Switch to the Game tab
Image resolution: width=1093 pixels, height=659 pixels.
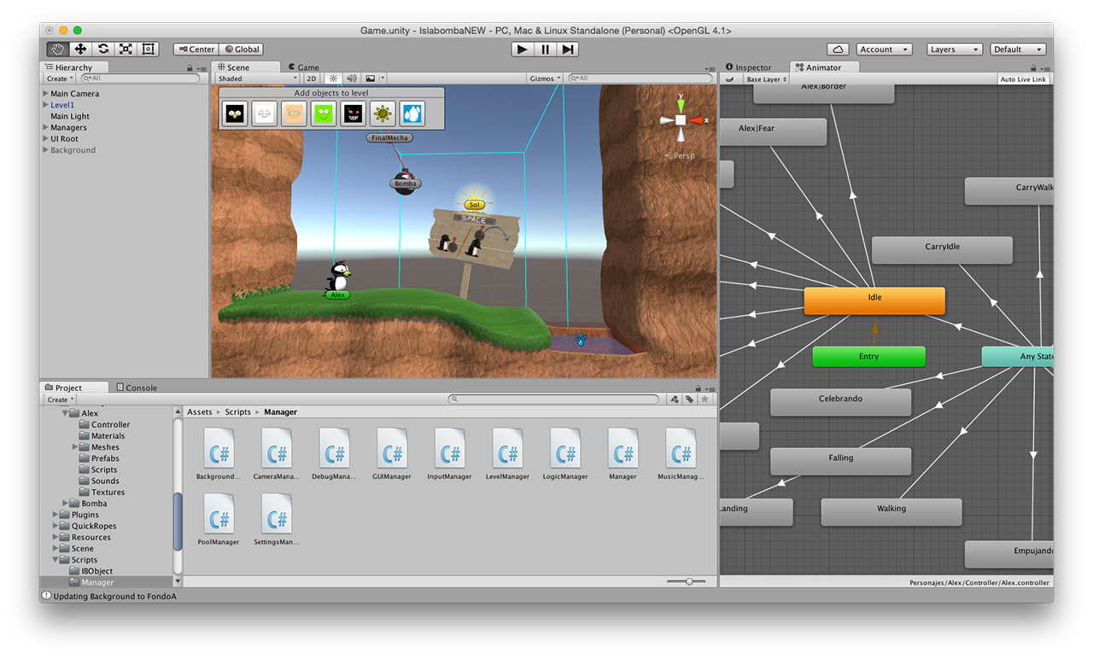(x=304, y=67)
